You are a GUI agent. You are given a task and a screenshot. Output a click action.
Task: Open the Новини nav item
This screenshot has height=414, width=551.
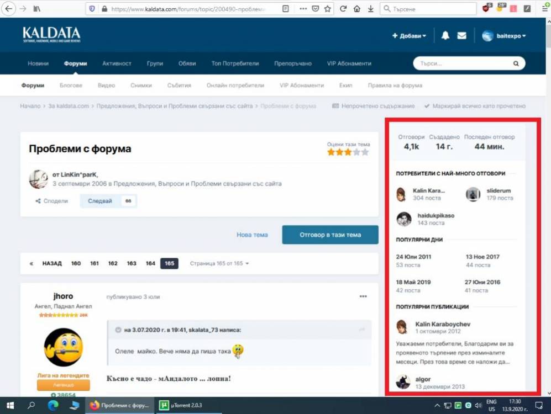point(38,63)
